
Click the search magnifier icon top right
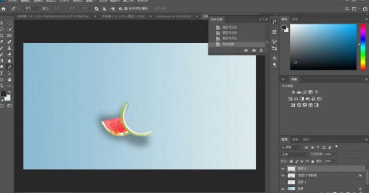[x=346, y=9]
